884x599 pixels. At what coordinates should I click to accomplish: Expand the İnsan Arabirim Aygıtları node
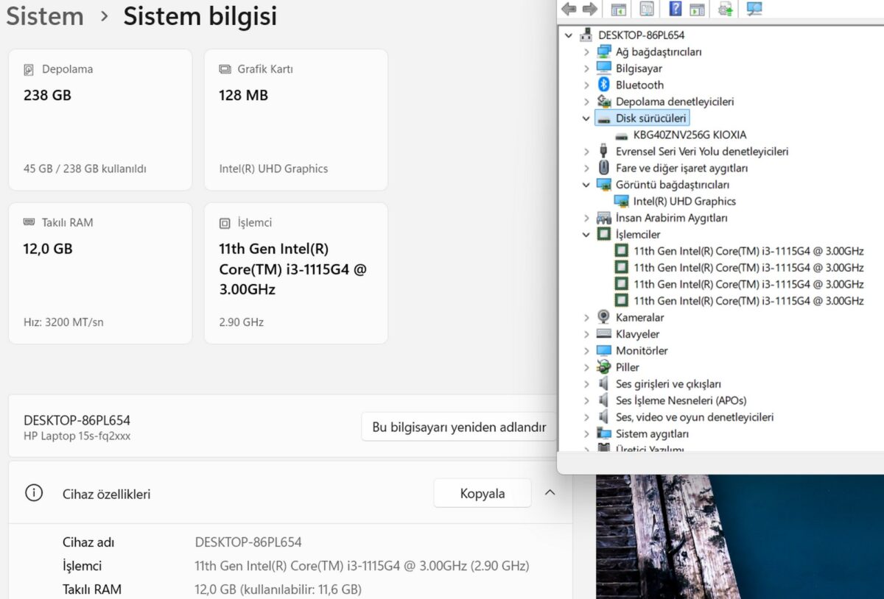click(x=586, y=218)
